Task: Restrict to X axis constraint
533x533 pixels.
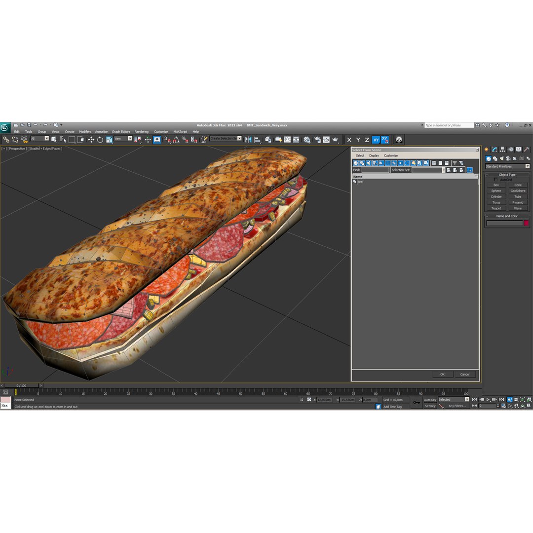Action: pos(349,140)
